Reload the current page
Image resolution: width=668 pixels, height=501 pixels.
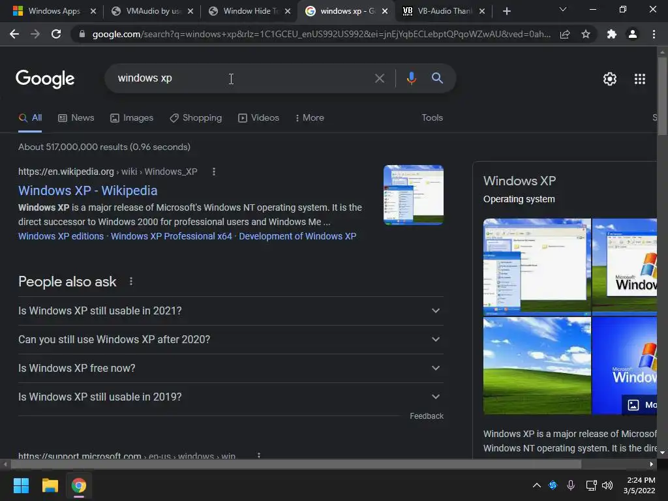click(x=56, y=34)
